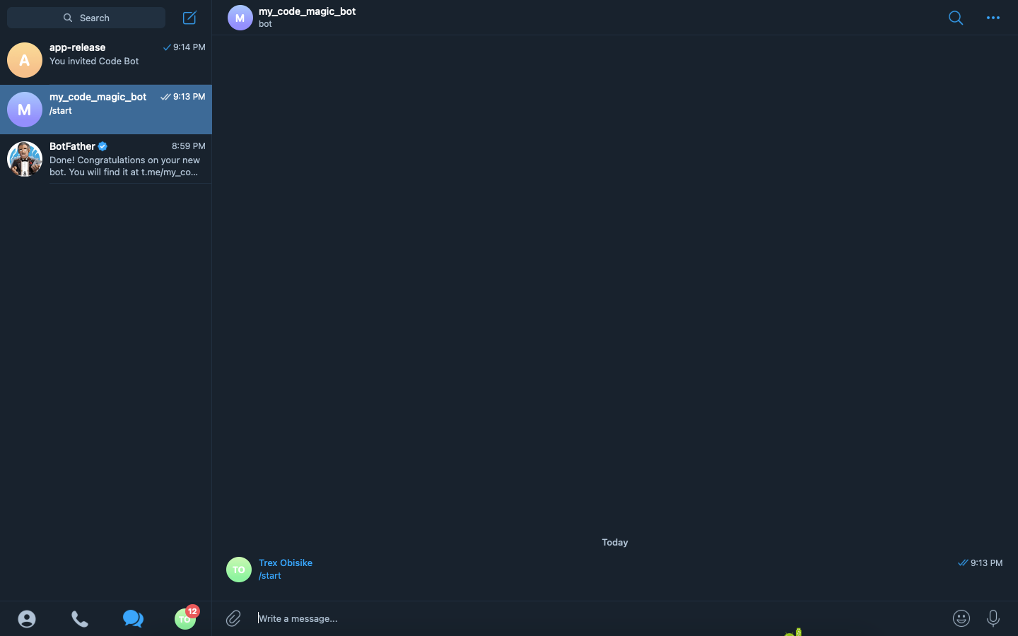Switch to the Contacts tab
1018x636 pixels.
[x=27, y=619]
